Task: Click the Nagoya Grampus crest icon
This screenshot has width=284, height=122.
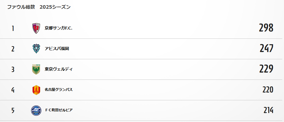Action: (36, 90)
